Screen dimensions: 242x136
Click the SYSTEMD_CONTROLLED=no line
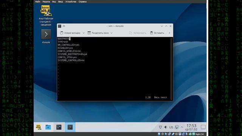coord(71,60)
